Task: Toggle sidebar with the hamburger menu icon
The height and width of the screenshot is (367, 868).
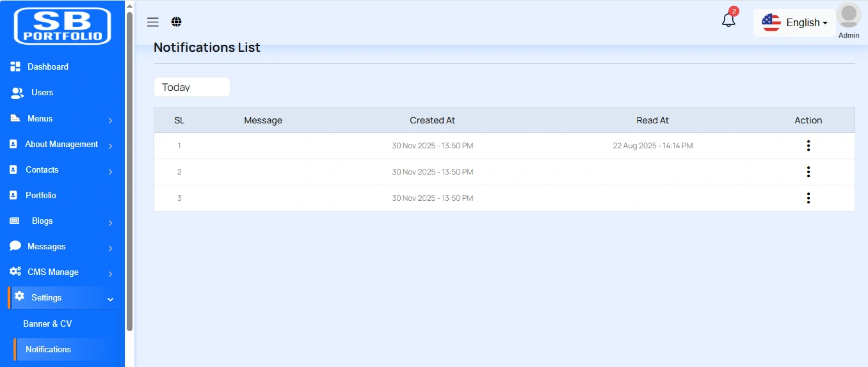Action: pyautogui.click(x=153, y=22)
